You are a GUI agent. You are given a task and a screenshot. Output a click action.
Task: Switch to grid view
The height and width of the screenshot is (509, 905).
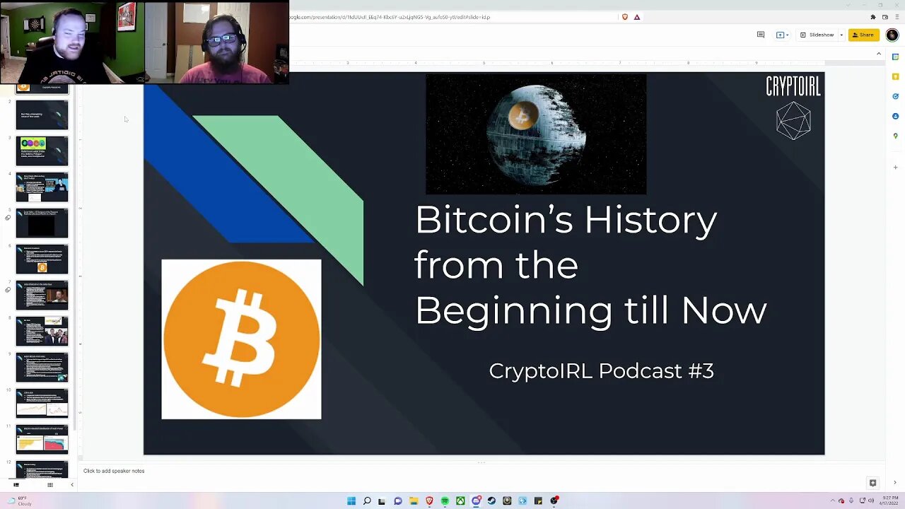point(49,485)
